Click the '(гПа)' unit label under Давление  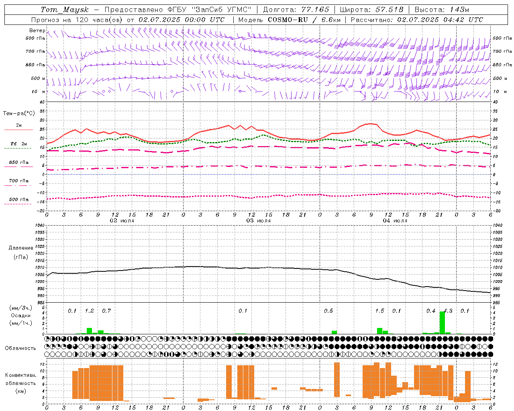click(x=21, y=257)
